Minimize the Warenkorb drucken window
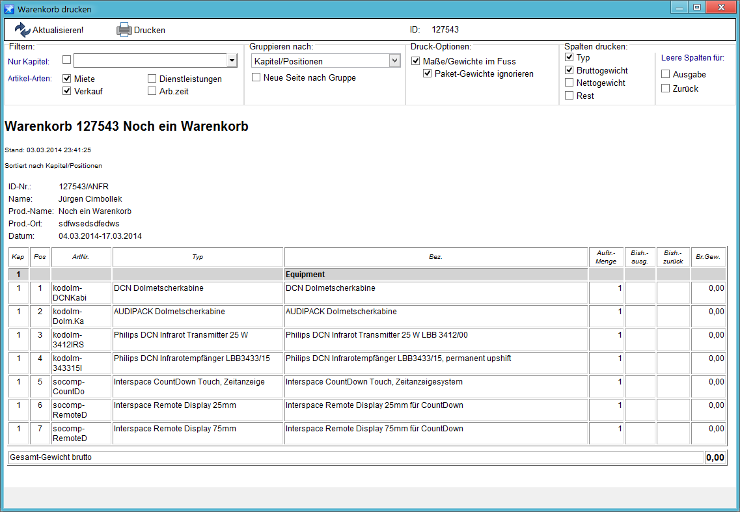Screen dimensions: 740x512 point(679,8)
